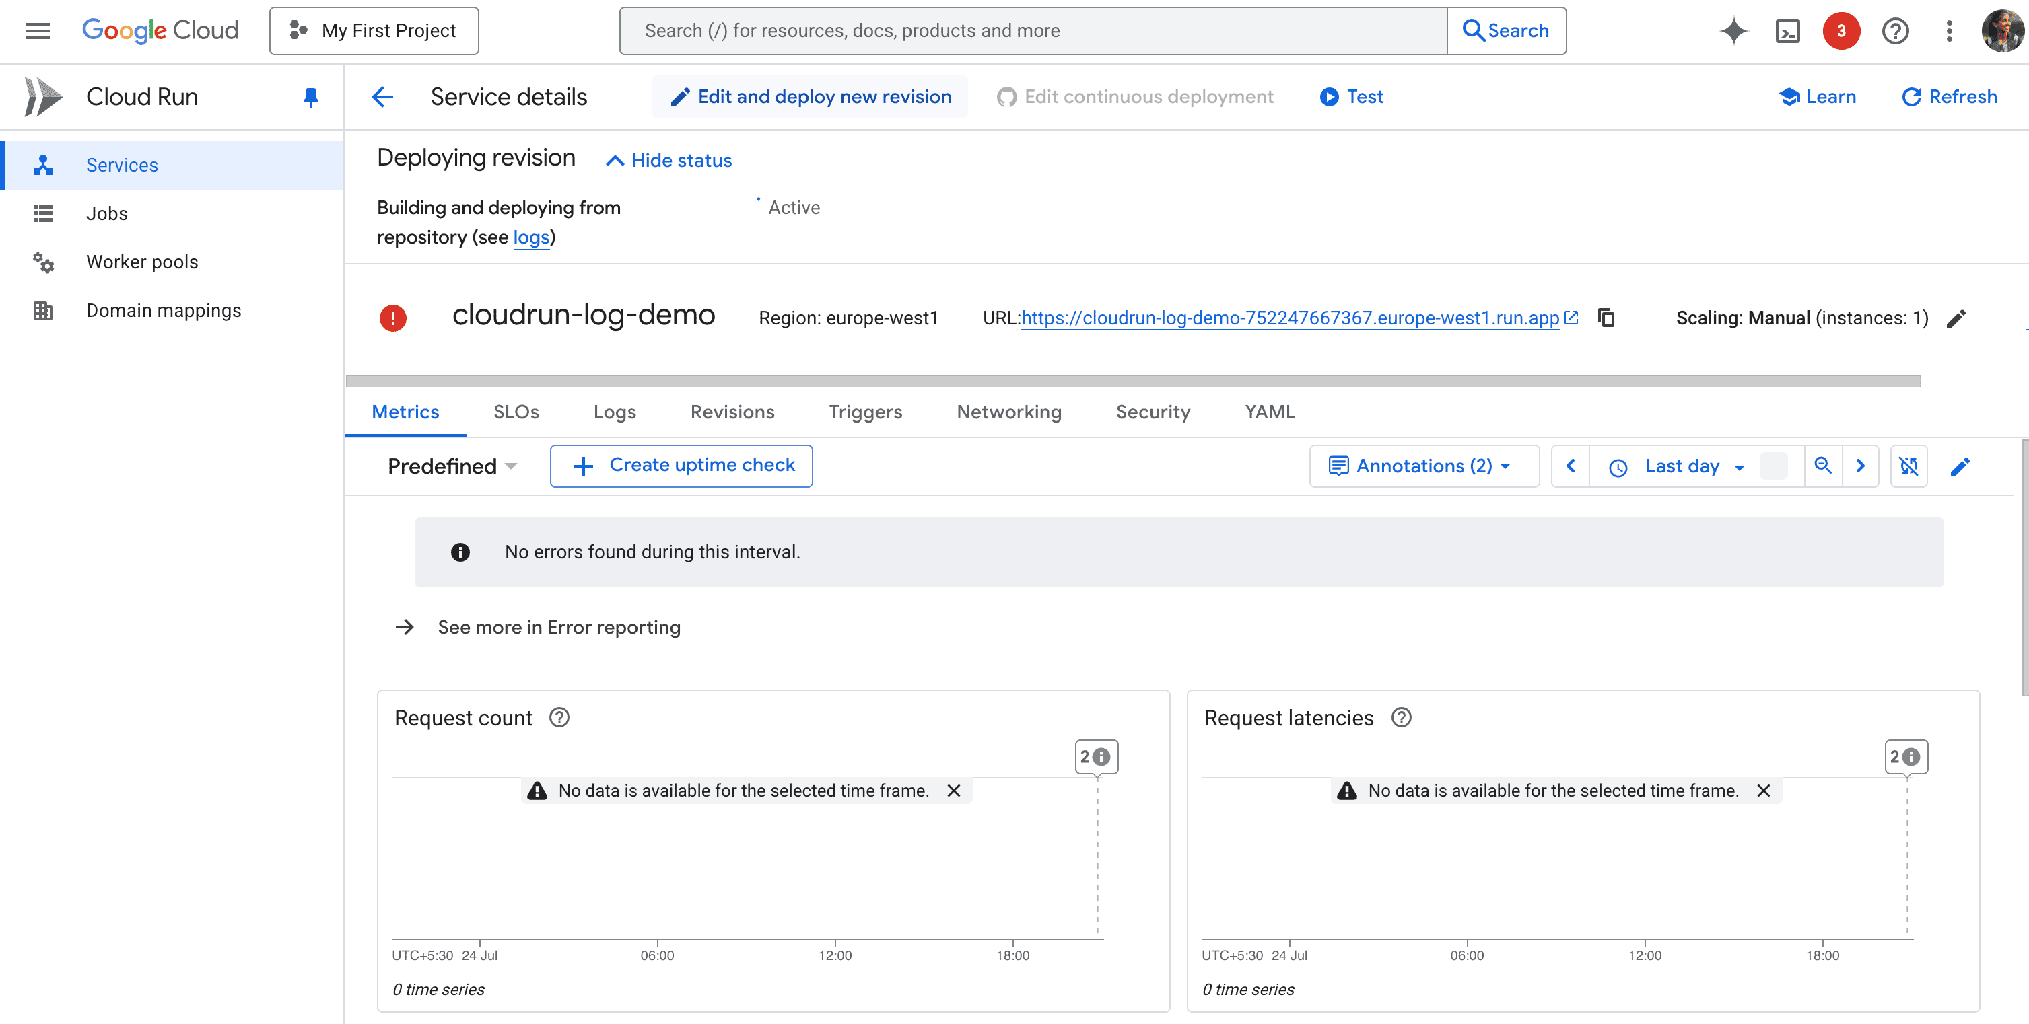Toggle off auto-refresh for metrics charts
Viewport: 2029px width, 1024px height.
[1909, 465]
